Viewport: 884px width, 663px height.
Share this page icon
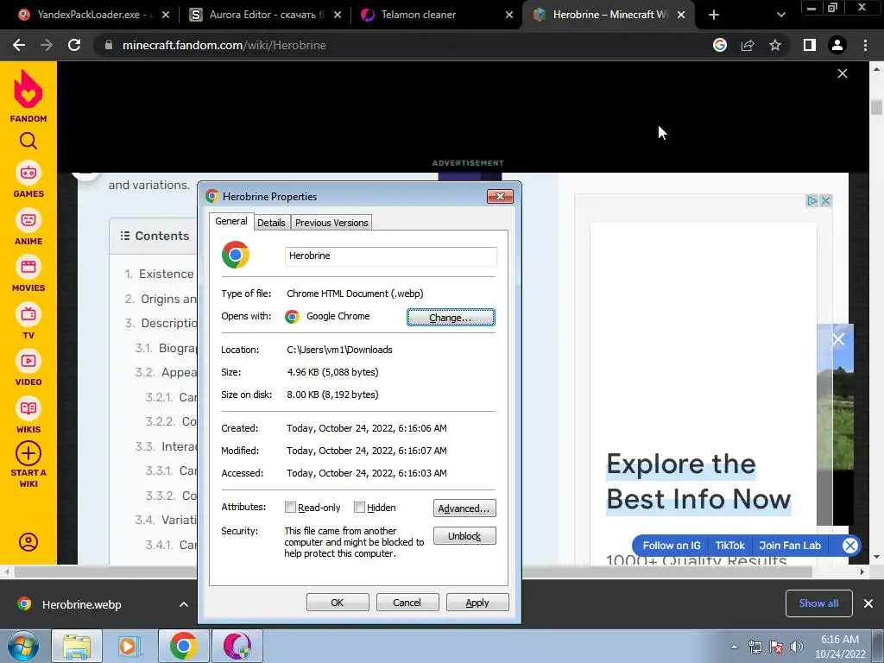coord(748,45)
